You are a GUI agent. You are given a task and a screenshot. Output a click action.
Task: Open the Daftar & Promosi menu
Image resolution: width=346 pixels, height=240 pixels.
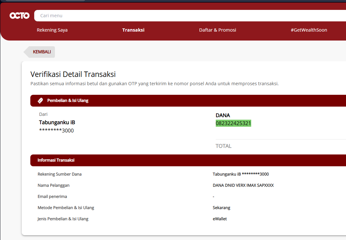coord(218,30)
